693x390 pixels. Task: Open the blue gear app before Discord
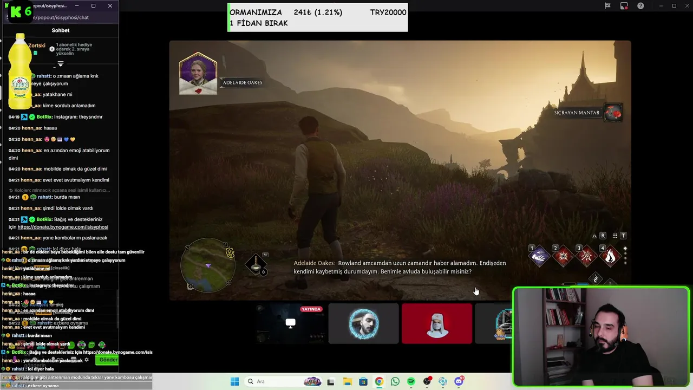point(443,381)
